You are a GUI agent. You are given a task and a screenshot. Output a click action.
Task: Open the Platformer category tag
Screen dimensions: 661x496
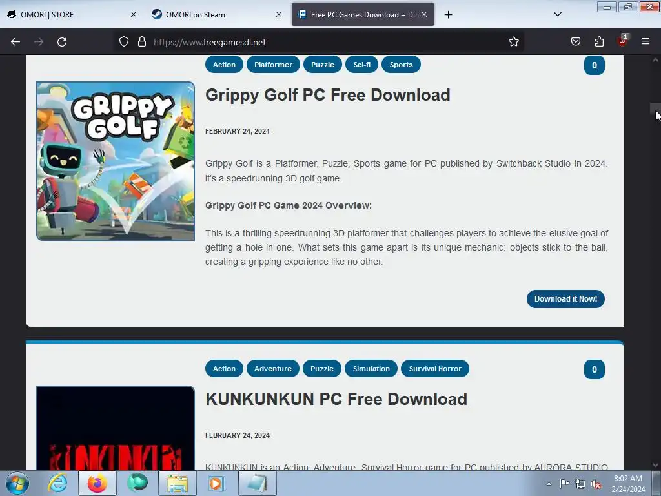(x=273, y=65)
